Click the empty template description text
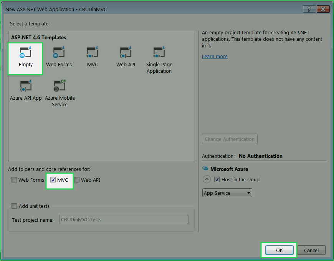334x261 pixels. (262, 39)
